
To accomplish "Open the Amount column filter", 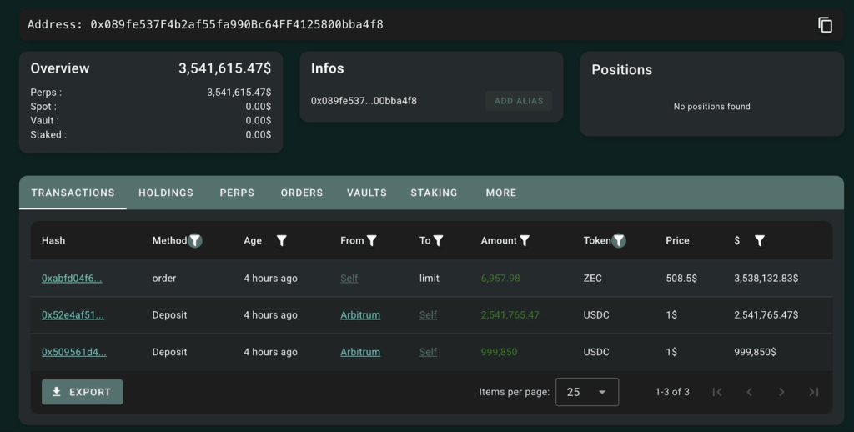I will click(525, 240).
